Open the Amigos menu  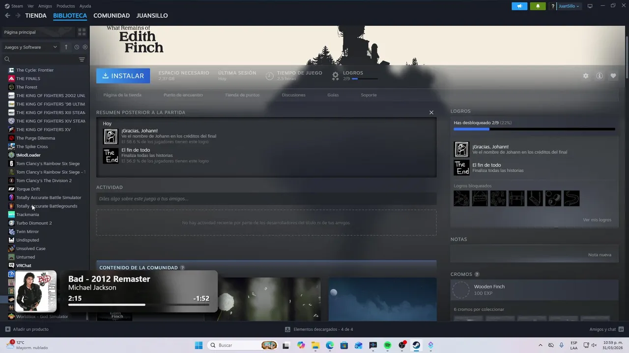pyautogui.click(x=45, y=6)
